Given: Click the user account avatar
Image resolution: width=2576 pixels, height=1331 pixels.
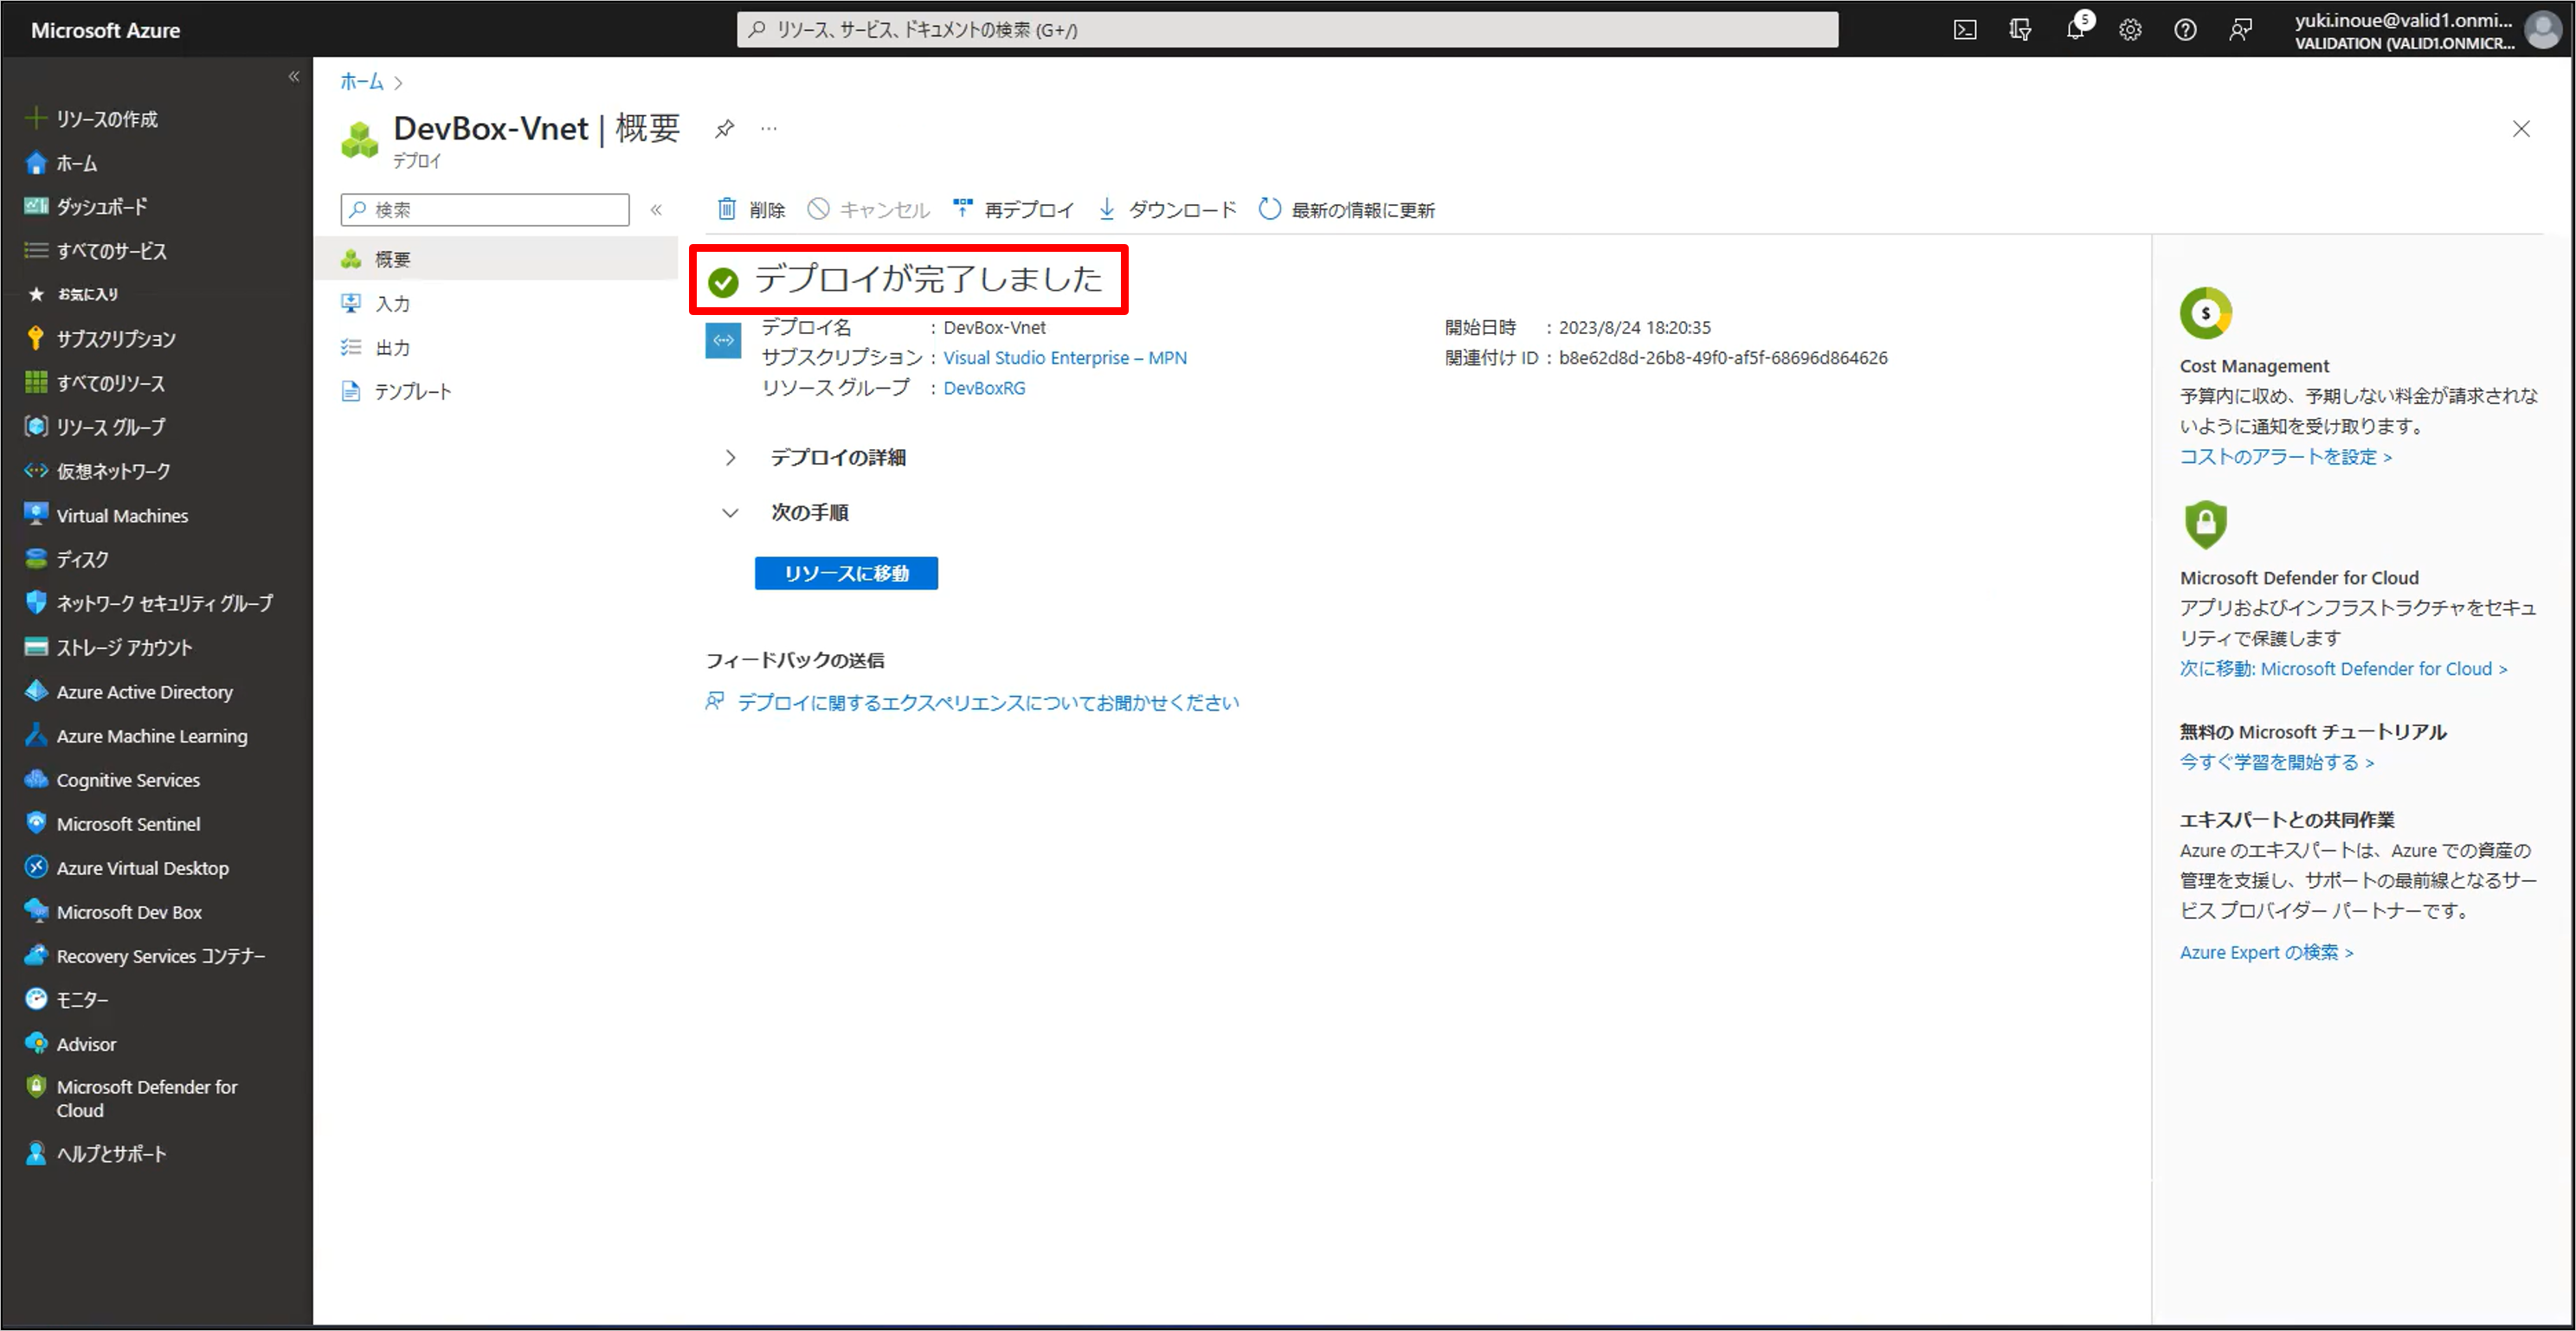Looking at the screenshot, I should (x=2541, y=29).
